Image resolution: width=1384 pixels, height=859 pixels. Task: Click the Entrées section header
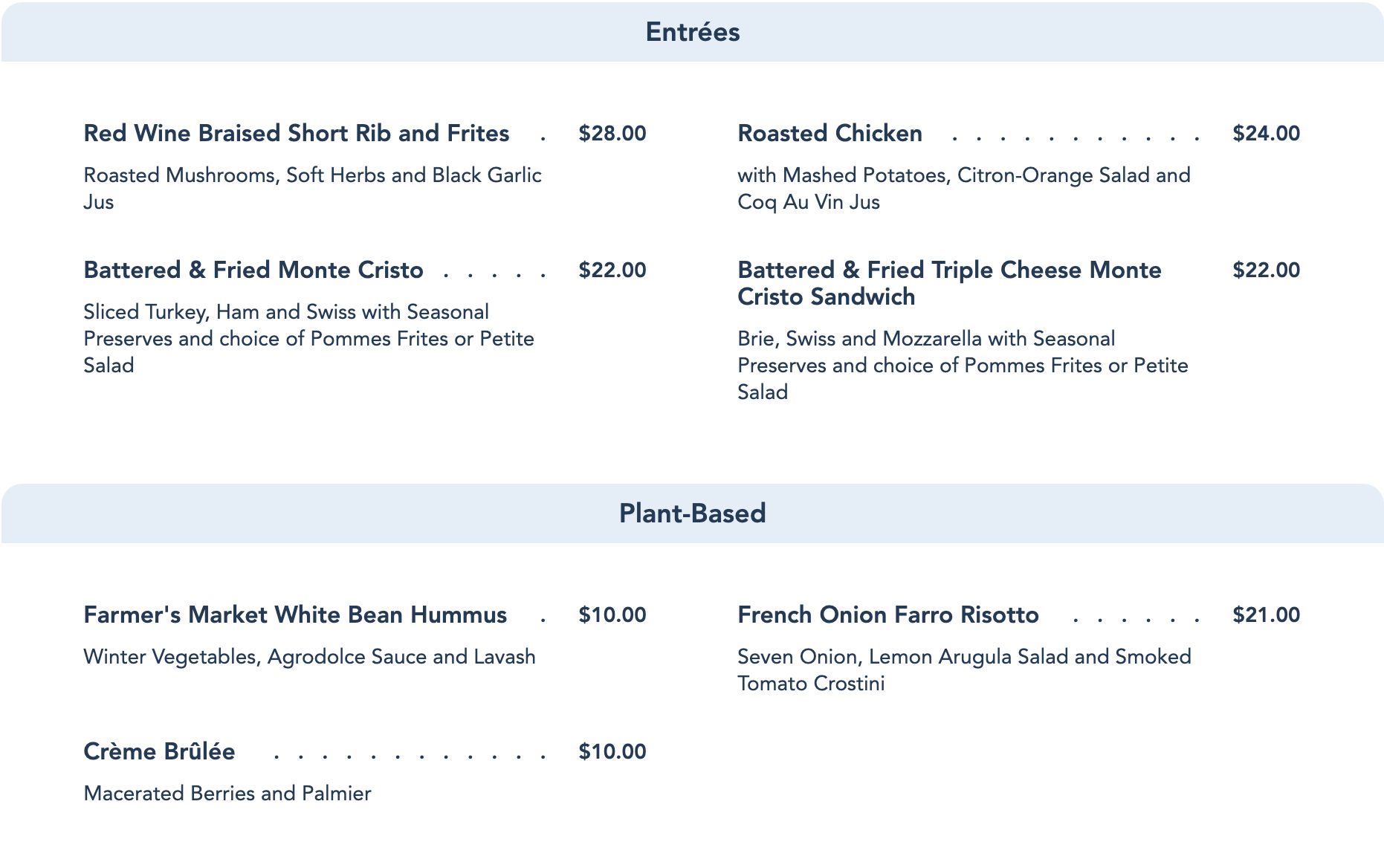[692, 32]
